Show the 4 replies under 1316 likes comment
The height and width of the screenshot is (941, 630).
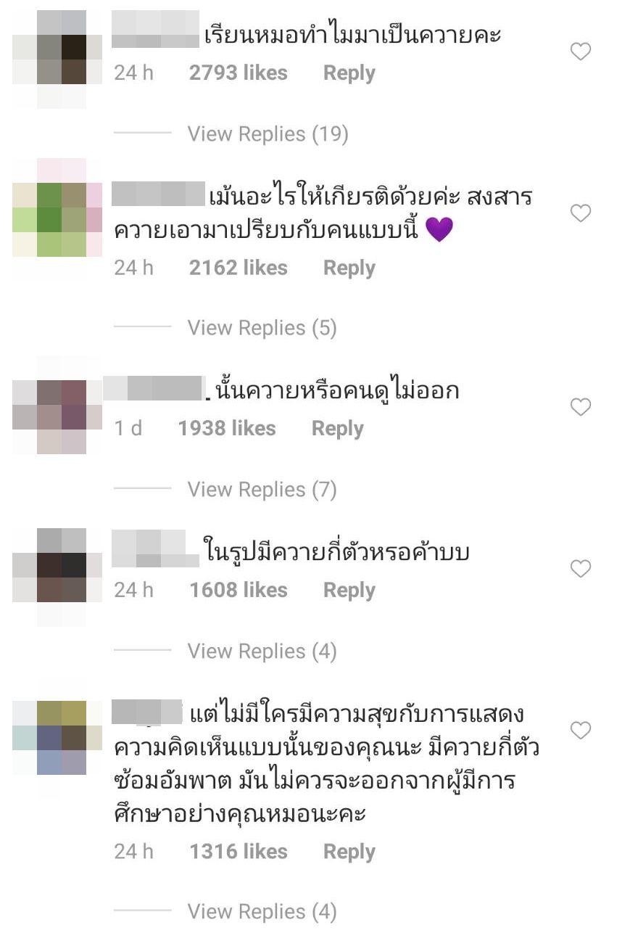pyautogui.click(x=262, y=912)
